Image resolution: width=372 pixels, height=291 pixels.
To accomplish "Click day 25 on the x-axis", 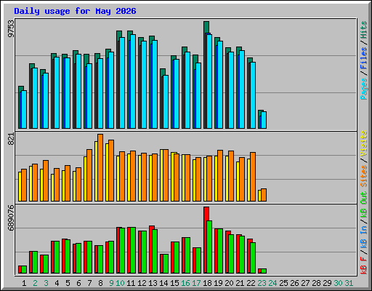I will coord(283,283).
